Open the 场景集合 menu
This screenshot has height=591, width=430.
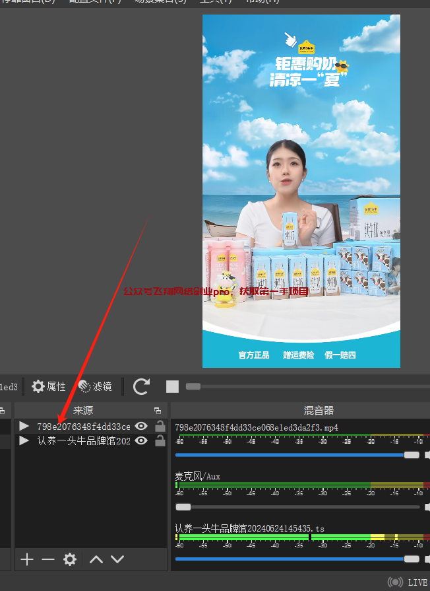160,2
